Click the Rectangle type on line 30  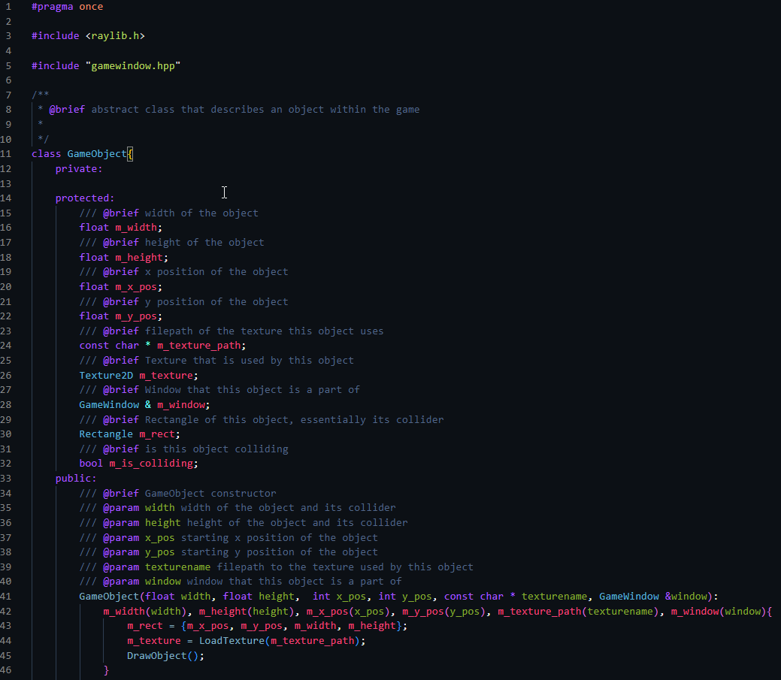pos(106,434)
